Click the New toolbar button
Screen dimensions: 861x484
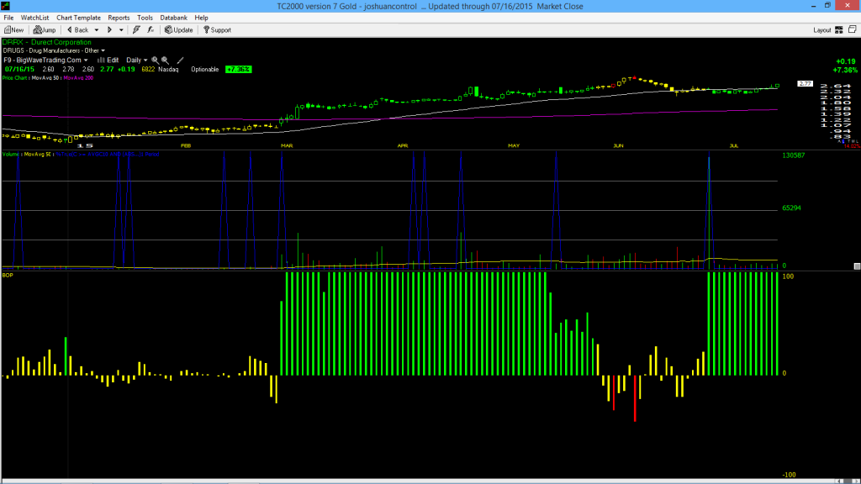click(14, 30)
